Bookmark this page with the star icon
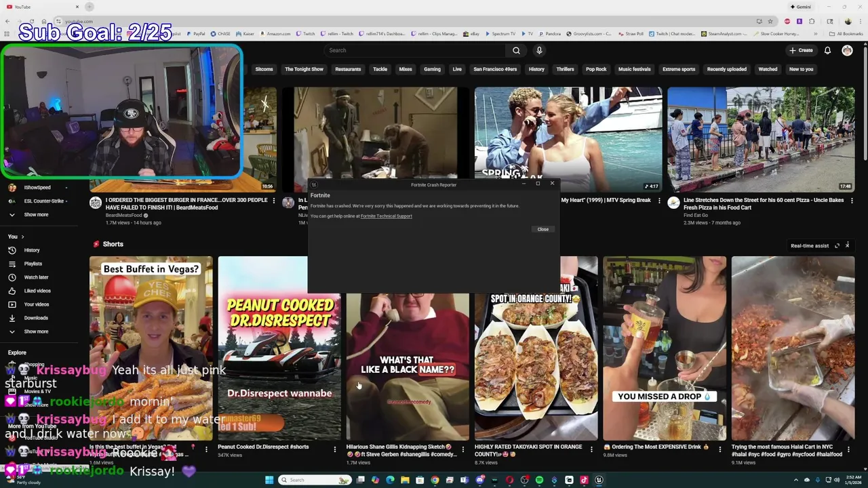 tap(770, 21)
